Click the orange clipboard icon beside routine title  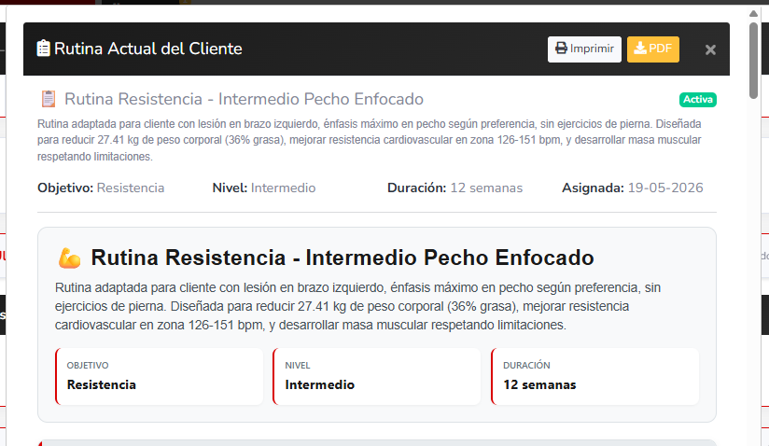click(x=49, y=99)
